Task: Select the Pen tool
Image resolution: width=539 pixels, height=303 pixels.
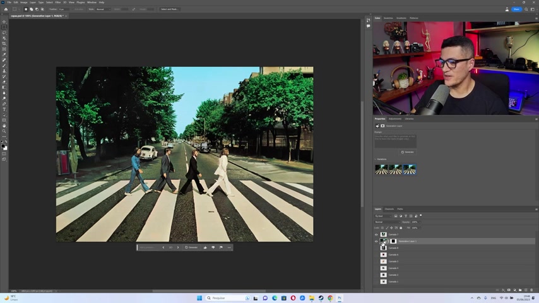Action: point(4,104)
